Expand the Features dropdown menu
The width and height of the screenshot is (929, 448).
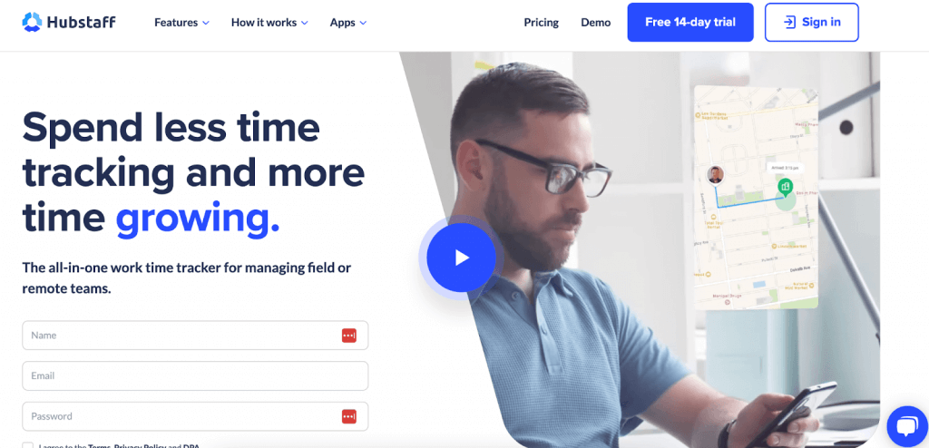tap(181, 23)
